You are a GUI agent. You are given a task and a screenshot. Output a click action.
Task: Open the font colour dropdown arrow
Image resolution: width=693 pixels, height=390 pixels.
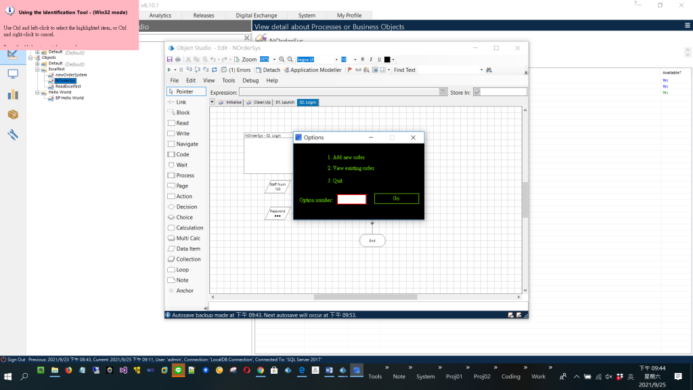coord(393,60)
